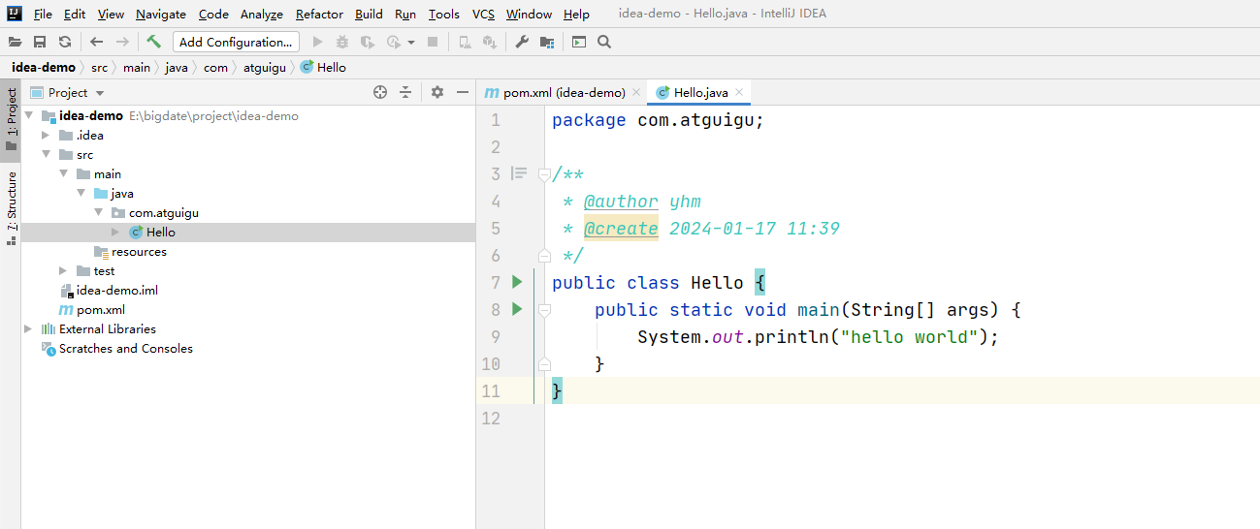Click the run gutter arrow beside class Hello
The image size is (1260, 529).
517,282
